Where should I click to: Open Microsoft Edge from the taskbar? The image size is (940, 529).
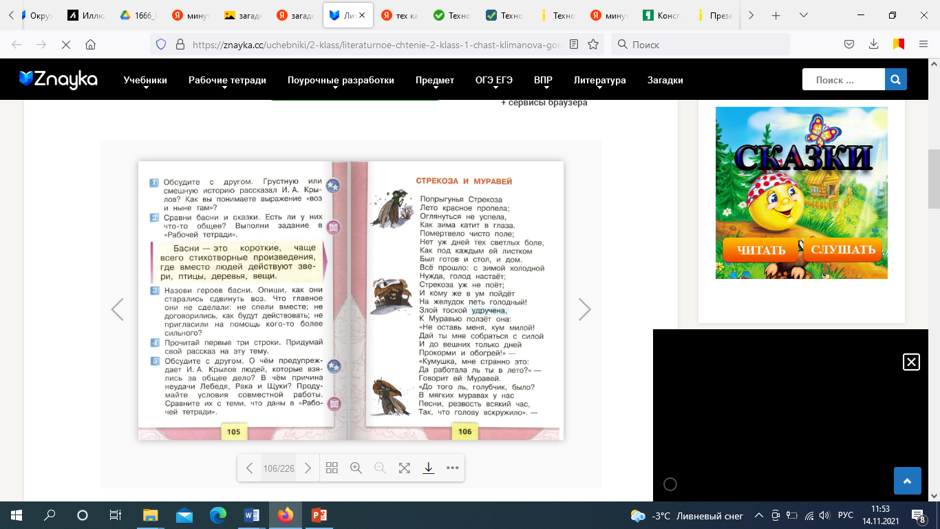217,515
